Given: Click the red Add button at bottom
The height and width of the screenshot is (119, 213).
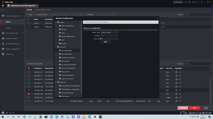Looking at the screenshot, I should (x=194, y=108).
